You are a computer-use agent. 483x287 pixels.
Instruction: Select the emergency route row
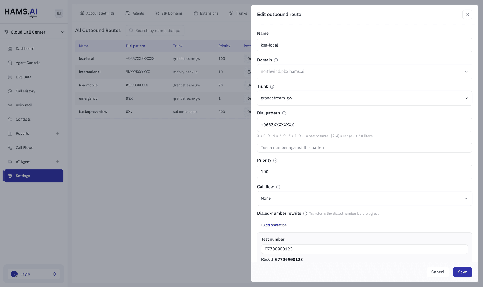163,98
